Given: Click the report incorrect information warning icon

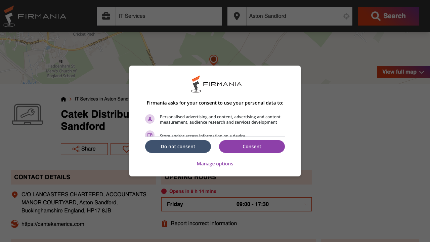Looking at the screenshot, I should click(164, 223).
